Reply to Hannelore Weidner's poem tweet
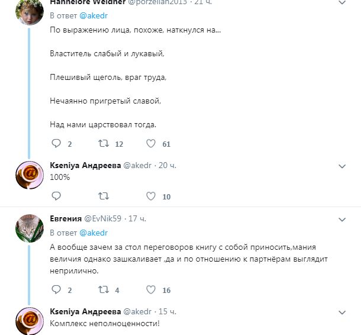 57,143
